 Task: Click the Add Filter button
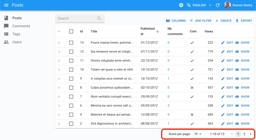point(200,21)
